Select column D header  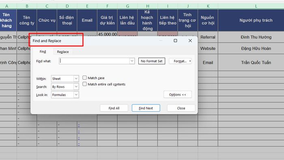[x=67, y=6]
